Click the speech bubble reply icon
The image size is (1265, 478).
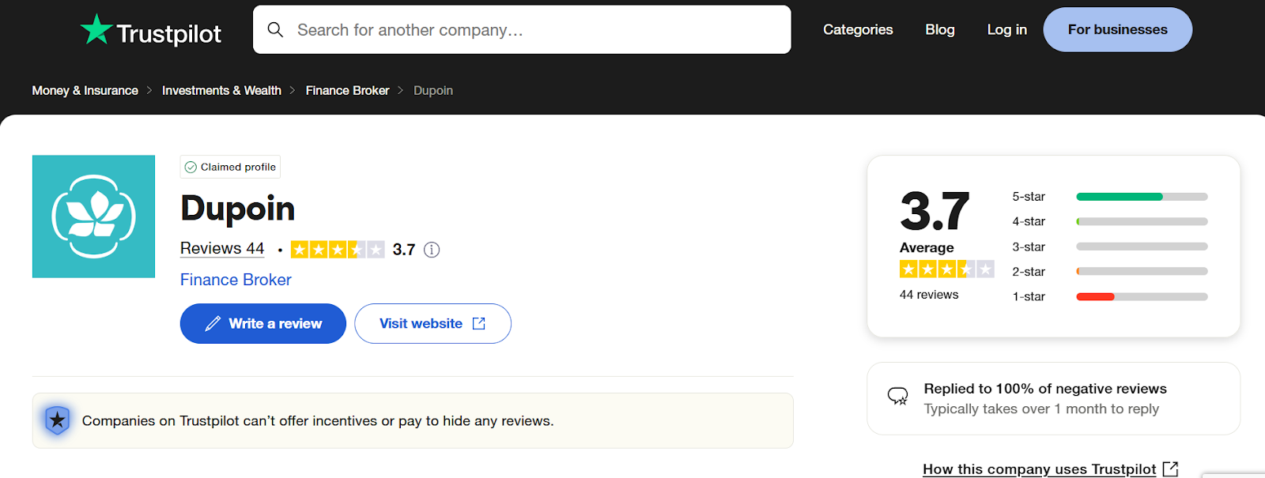click(x=898, y=397)
